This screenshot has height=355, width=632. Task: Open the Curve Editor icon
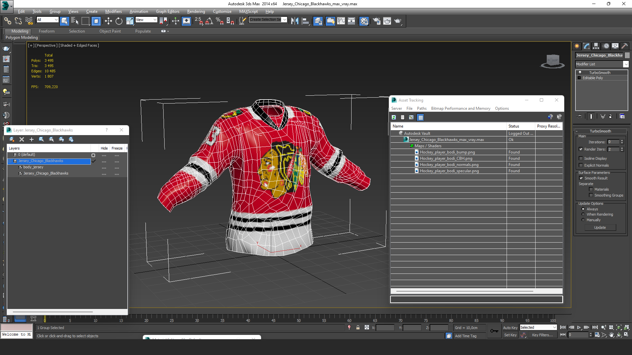341,21
